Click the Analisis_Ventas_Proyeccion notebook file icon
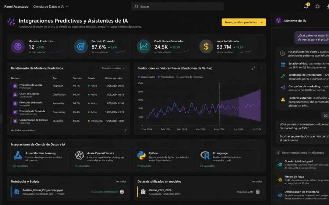This screenshot has width=329, height=205. 16,192
